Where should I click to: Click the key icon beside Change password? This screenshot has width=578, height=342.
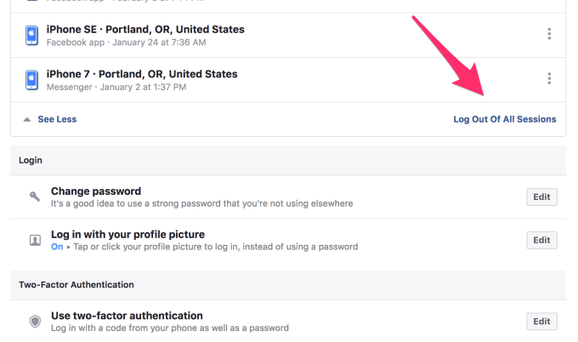(x=35, y=197)
